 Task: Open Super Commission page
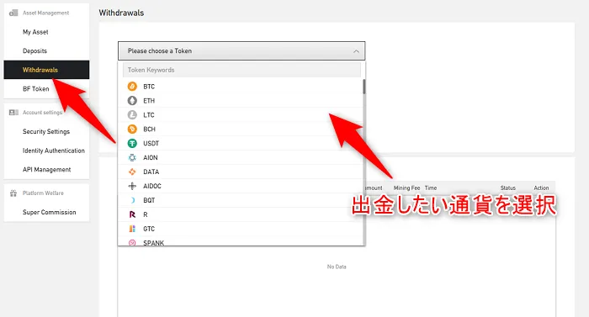click(x=49, y=212)
